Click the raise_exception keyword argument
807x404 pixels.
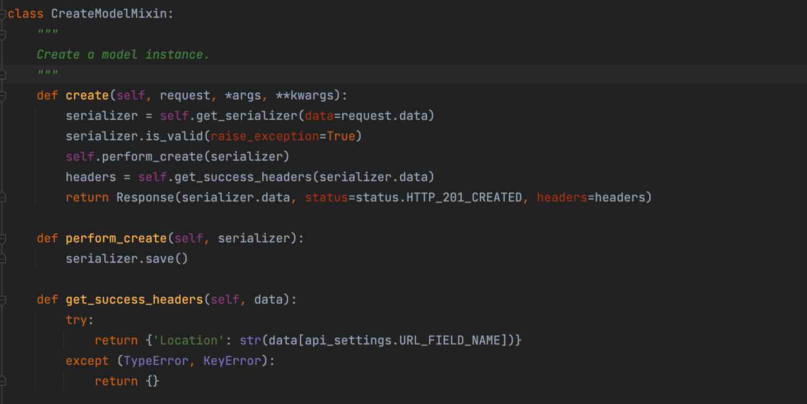click(265, 137)
